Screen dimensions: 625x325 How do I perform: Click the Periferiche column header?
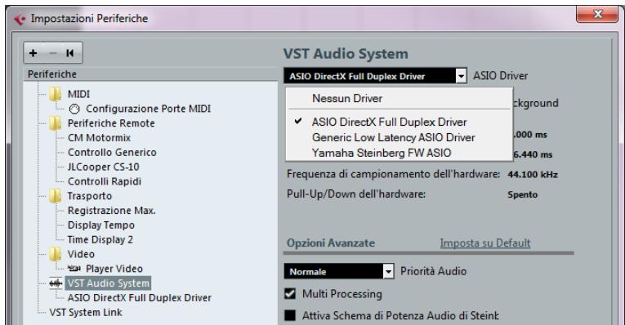[x=150, y=74]
